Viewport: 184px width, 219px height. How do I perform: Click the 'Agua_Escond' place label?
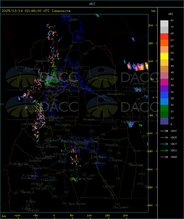click(77, 204)
